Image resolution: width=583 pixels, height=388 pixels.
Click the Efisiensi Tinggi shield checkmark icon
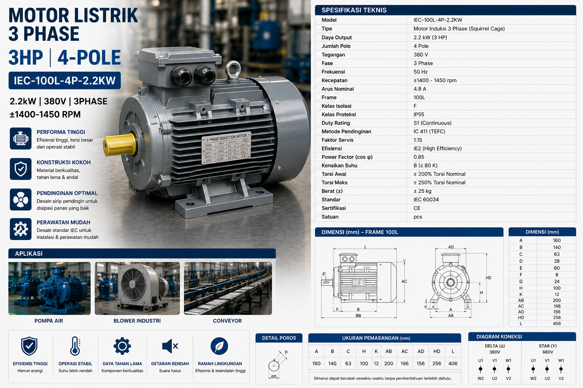coord(30,346)
